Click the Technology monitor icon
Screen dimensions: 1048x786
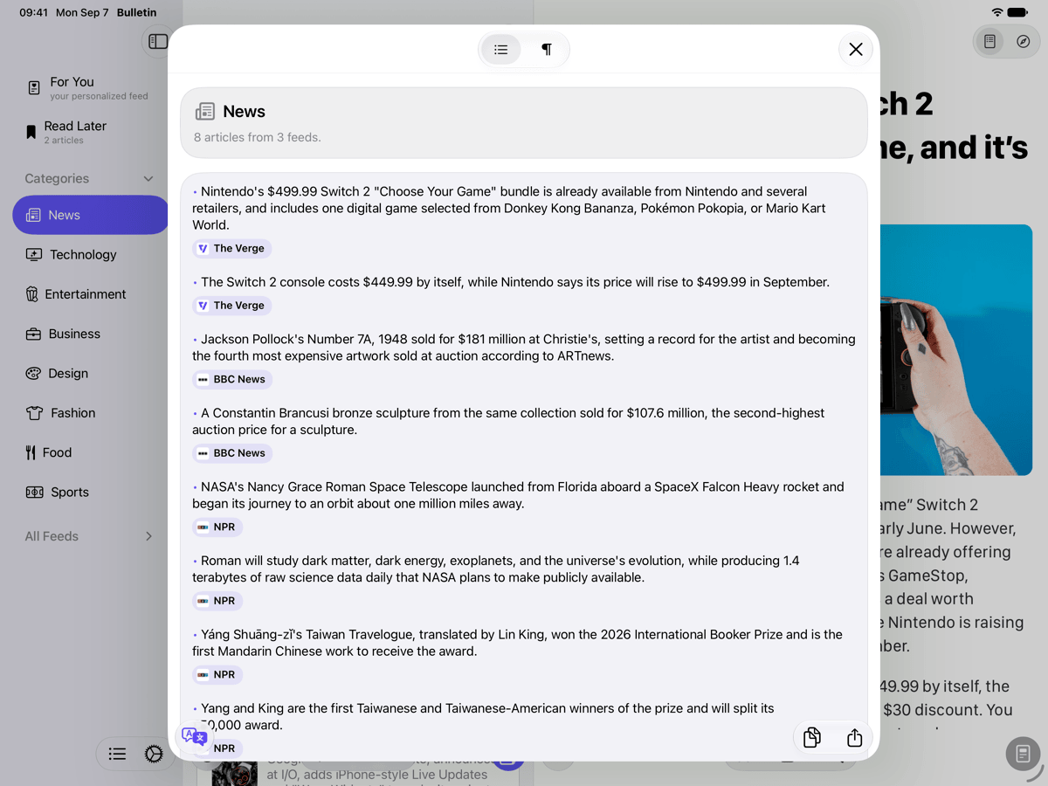34,254
